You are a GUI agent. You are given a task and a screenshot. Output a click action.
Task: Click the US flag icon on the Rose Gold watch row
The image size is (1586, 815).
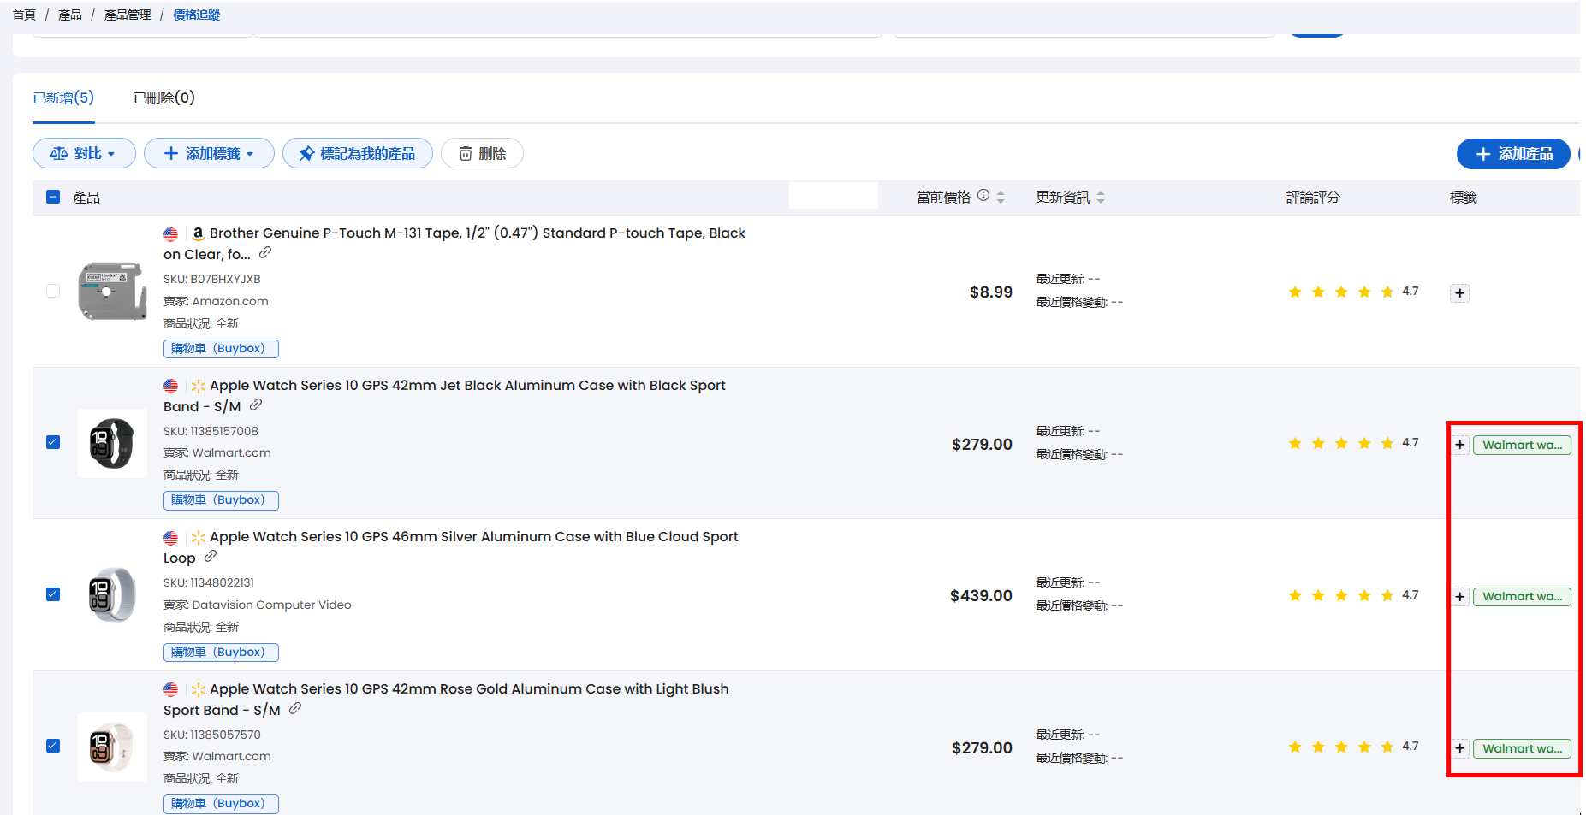pos(171,689)
